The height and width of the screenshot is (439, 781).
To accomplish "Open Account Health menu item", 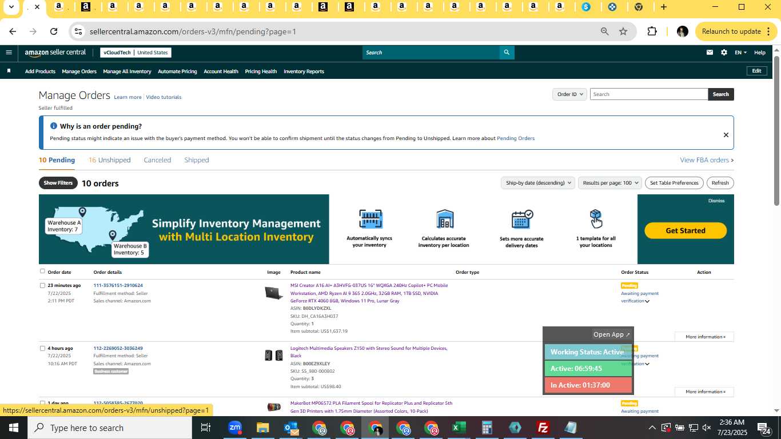I will click(x=221, y=71).
